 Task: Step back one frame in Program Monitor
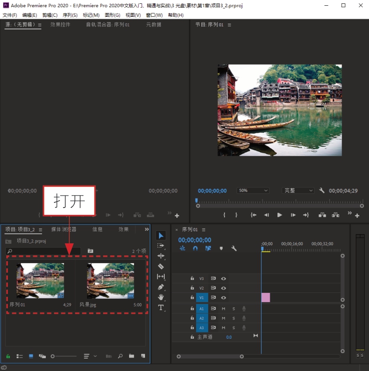266,215
